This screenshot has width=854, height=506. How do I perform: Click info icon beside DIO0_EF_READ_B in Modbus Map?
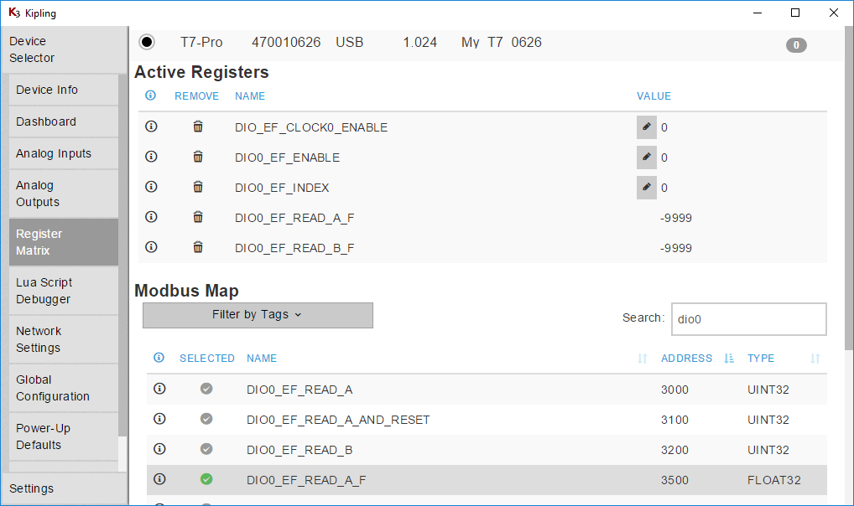pyautogui.click(x=159, y=449)
